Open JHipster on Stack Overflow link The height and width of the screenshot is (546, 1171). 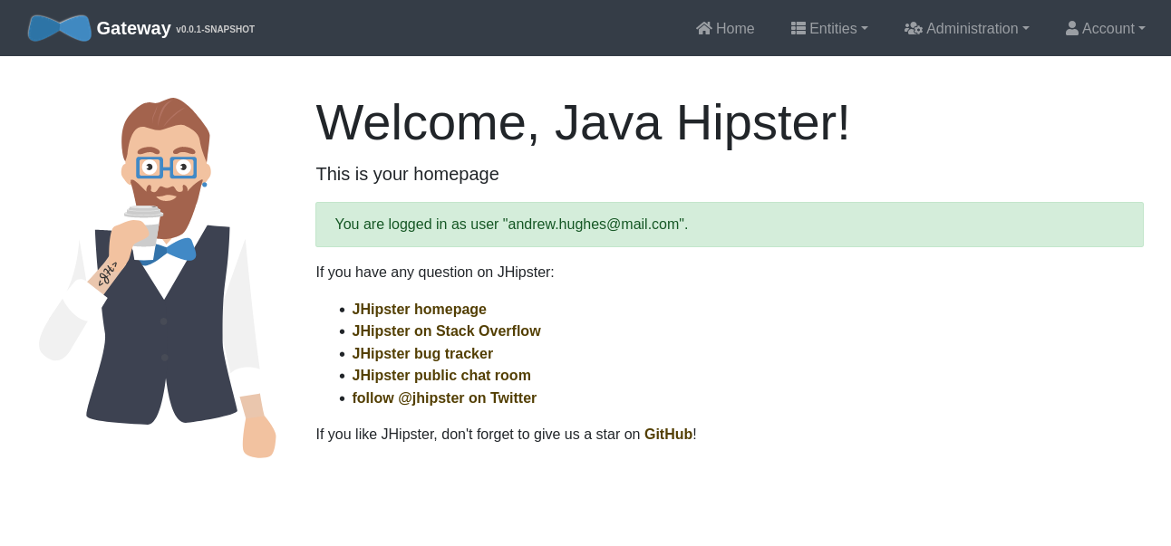(x=446, y=331)
